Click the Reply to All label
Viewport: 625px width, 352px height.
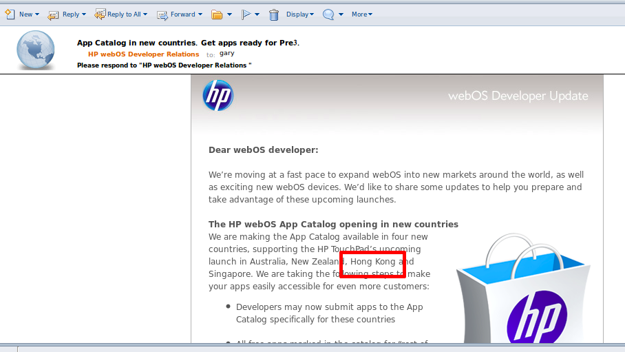[x=124, y=14]
